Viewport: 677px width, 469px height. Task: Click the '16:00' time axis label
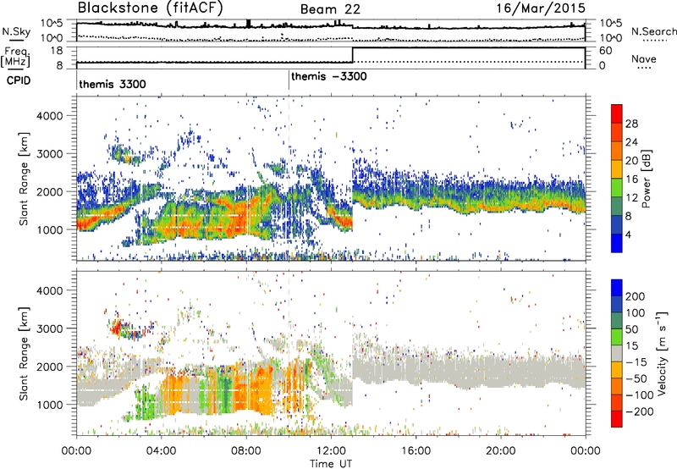pyautogui.click(x=416, y=451)
